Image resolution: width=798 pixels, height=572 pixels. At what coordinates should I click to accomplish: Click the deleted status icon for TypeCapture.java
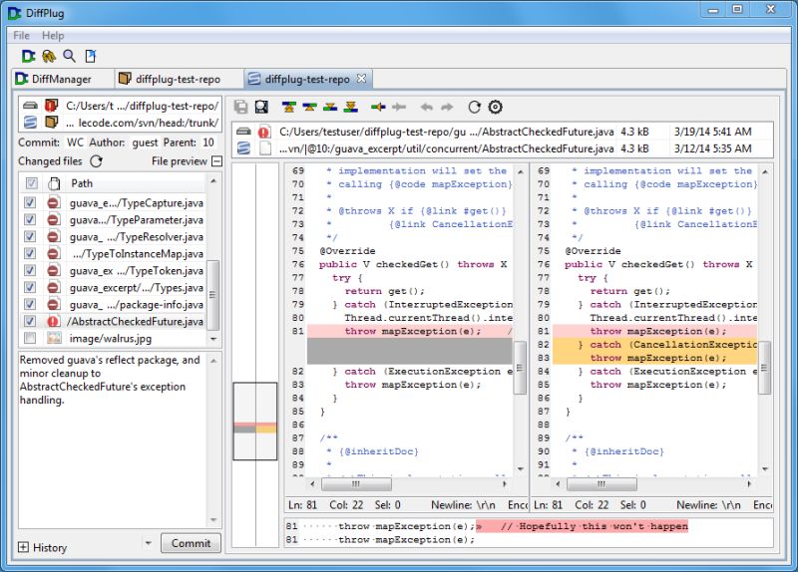(53, 203)
